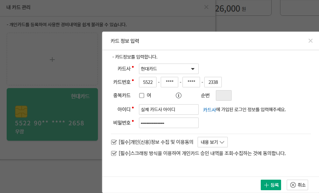
Task: Close the 내 카드 관리 panel
Action: pos(206,7)
